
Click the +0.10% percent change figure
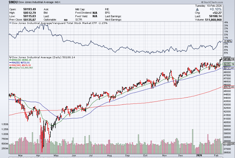(x=215, y=9)
